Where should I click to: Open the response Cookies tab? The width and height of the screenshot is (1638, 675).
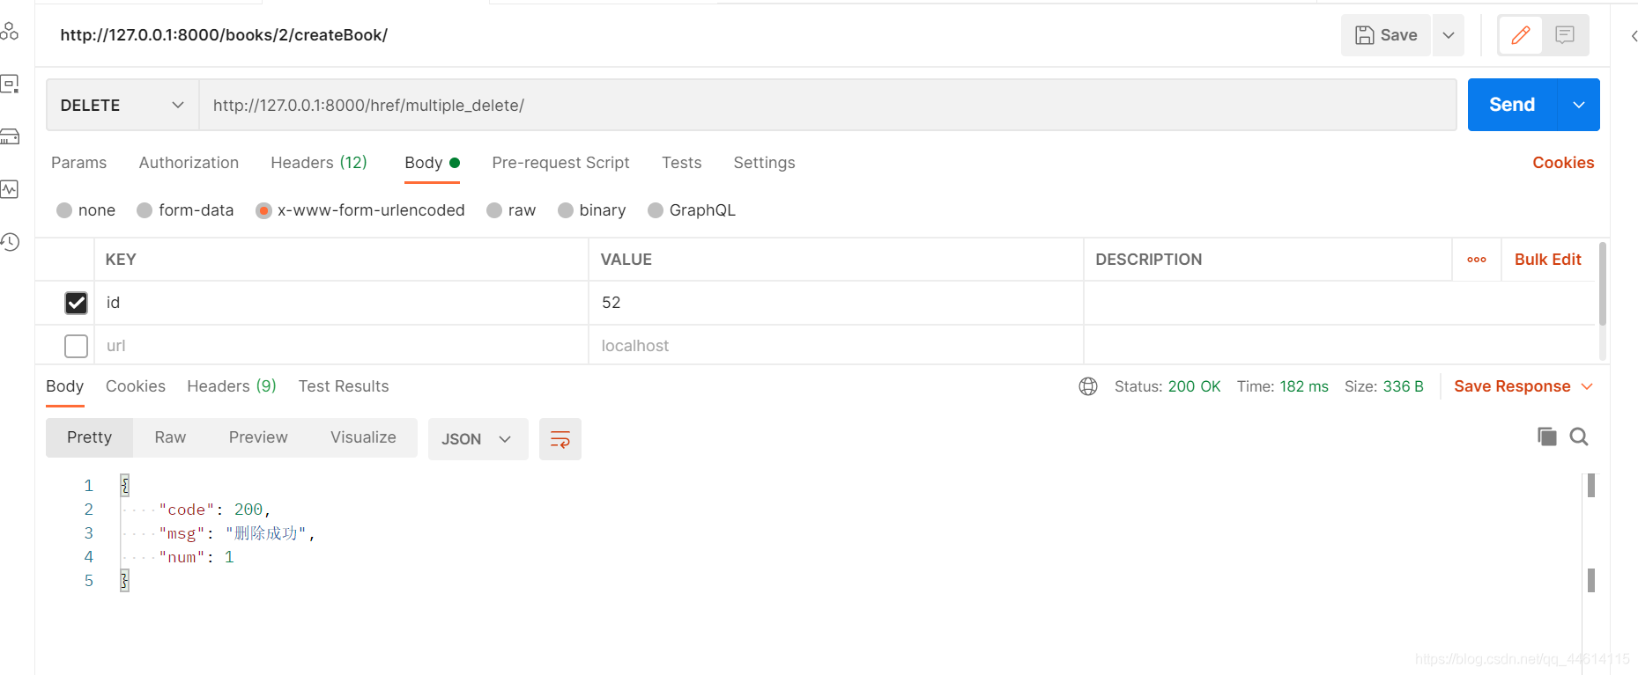pyautogui.click(x=136, y=386)
